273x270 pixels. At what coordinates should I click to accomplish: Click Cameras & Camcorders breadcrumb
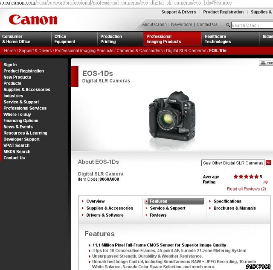pyautogui.click(x=139, y=50)
